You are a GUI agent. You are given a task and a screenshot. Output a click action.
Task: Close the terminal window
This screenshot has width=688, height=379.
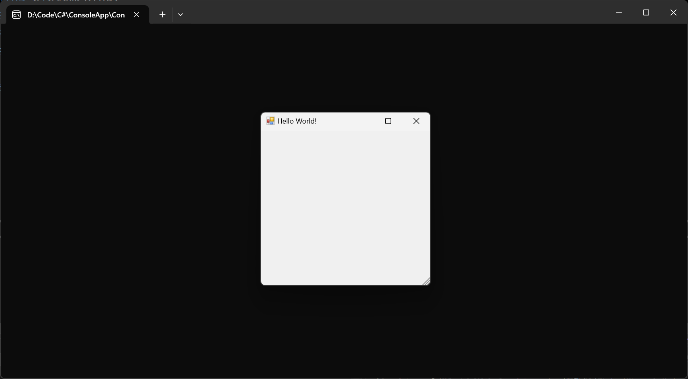(673, 12)
